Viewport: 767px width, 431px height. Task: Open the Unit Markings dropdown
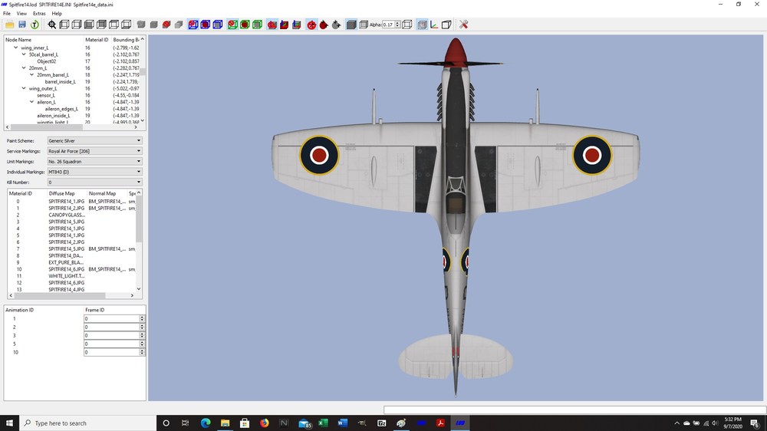tap(94, 162)
